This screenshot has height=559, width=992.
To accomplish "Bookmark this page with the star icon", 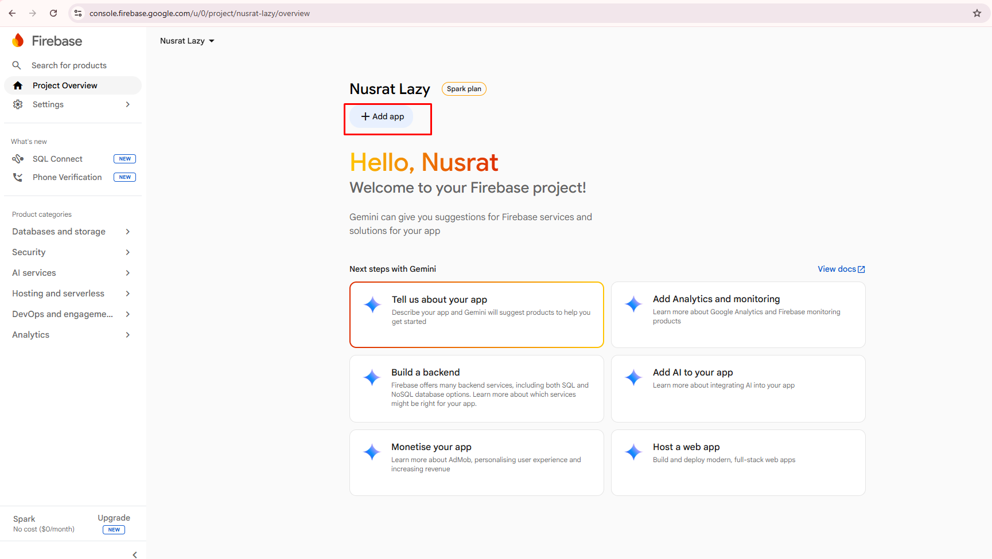I will point(977,13).
